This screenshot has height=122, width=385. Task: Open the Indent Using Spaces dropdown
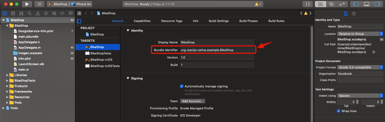point(360,96)
